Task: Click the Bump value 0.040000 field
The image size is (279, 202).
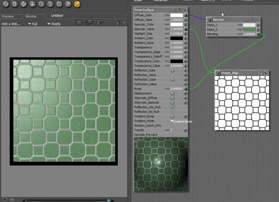Action: tap(176, 89)
